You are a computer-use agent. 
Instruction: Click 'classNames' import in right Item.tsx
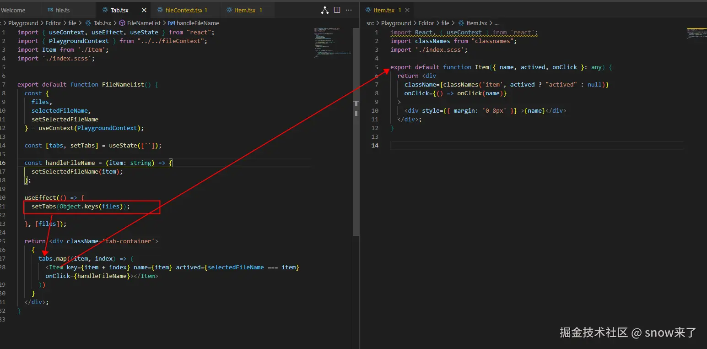point(432,41)
